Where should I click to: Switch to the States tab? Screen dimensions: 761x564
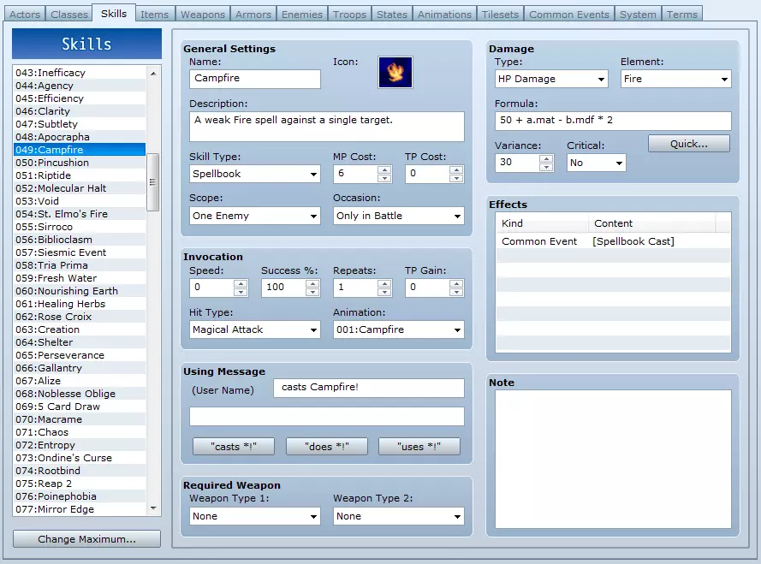392,14
